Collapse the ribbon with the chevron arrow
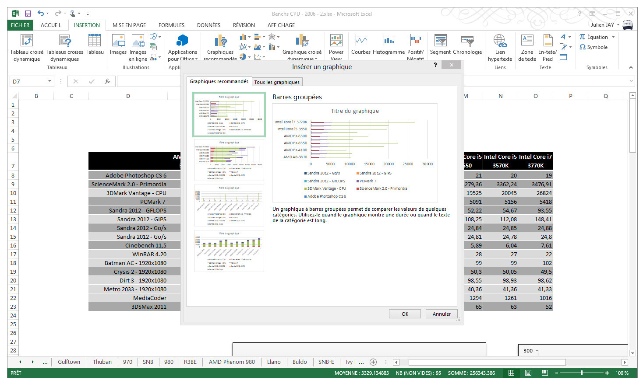The width and height of the screenshot is (643, 387). pyautogui.click(x=631, y=67)
